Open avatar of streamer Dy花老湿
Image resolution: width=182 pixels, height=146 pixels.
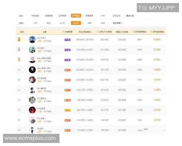pos(32,110)
